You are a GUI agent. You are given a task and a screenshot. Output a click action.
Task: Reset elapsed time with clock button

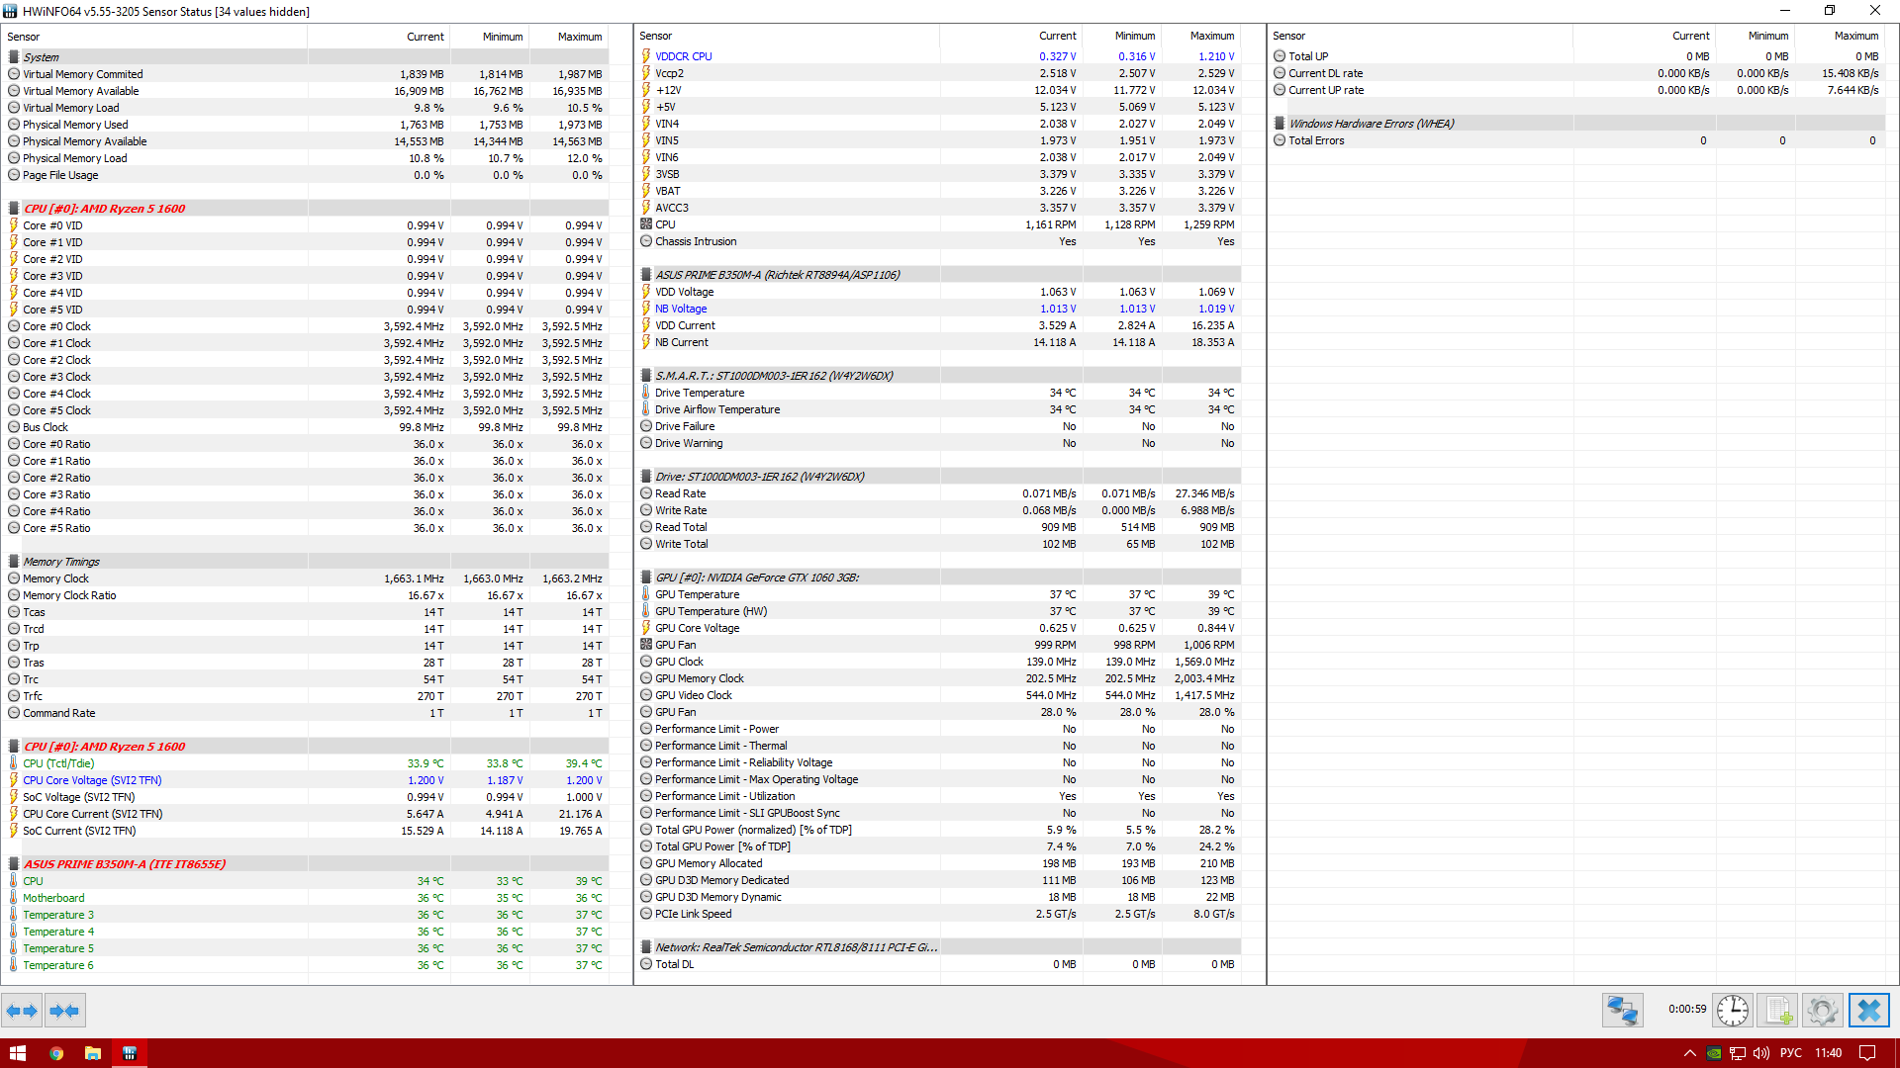[1733, 1011]
